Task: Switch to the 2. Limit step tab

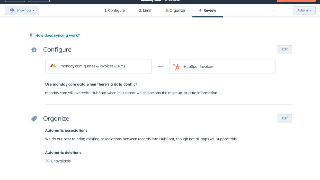Action: click(x=145, y=11)
